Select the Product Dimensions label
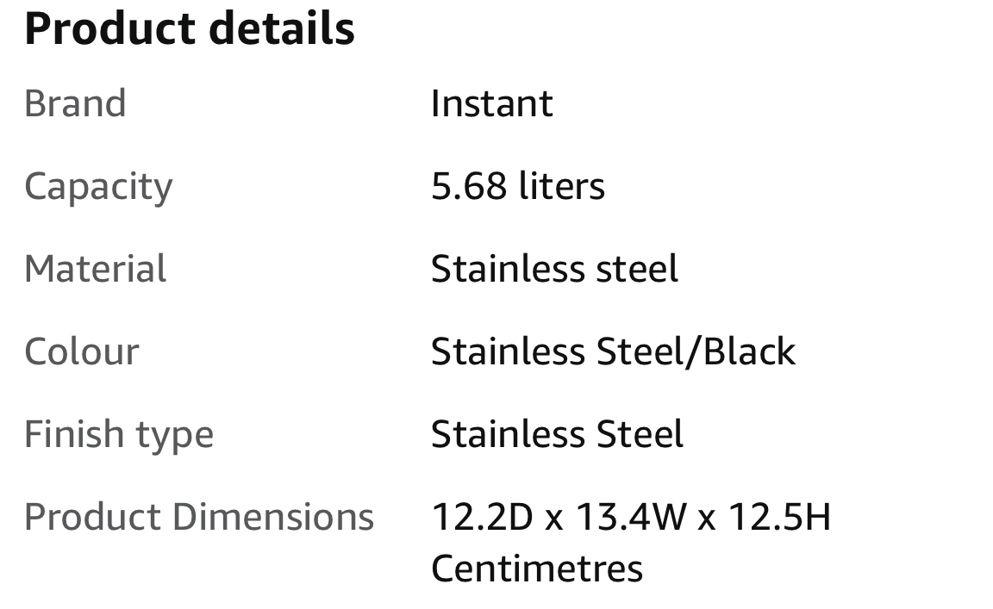The height and width of the screenshot is (609, 993). [199, 517]
